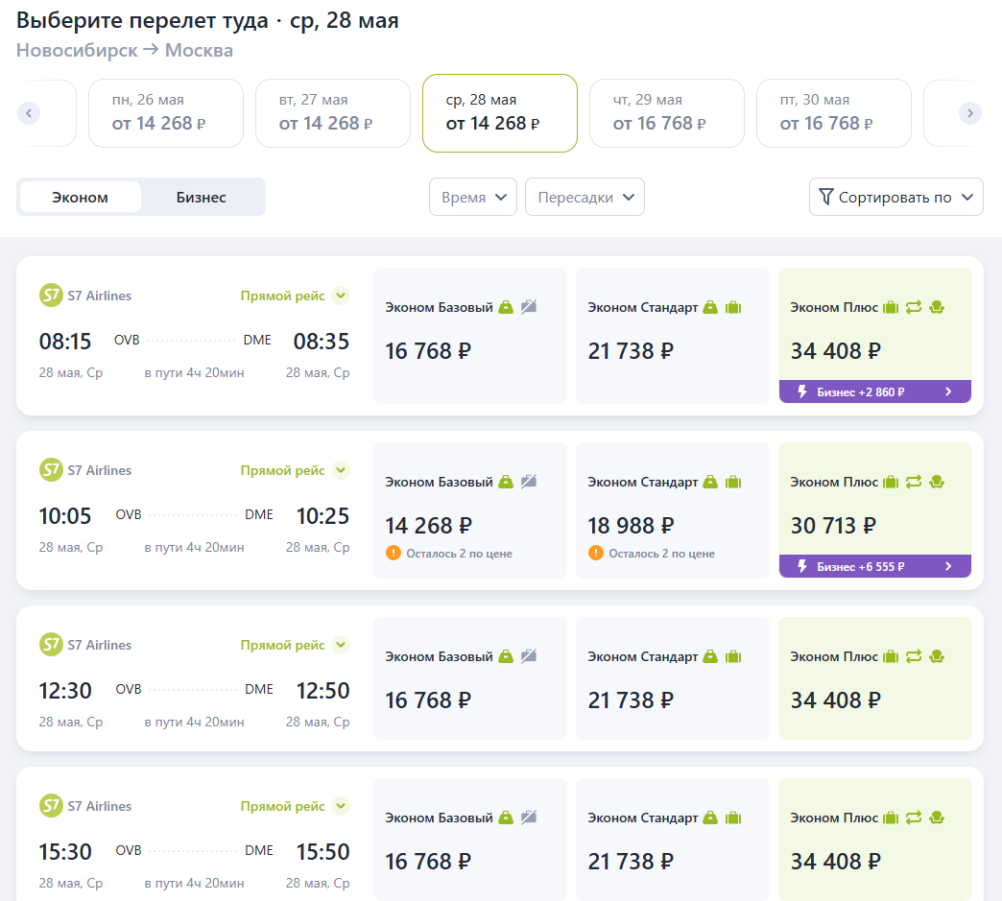Image resolution: width=1002 pixels, height=901 pixels.
Task: Click the seat icon on 12:30 Эконом Плюс
Action: coord(937,656)
